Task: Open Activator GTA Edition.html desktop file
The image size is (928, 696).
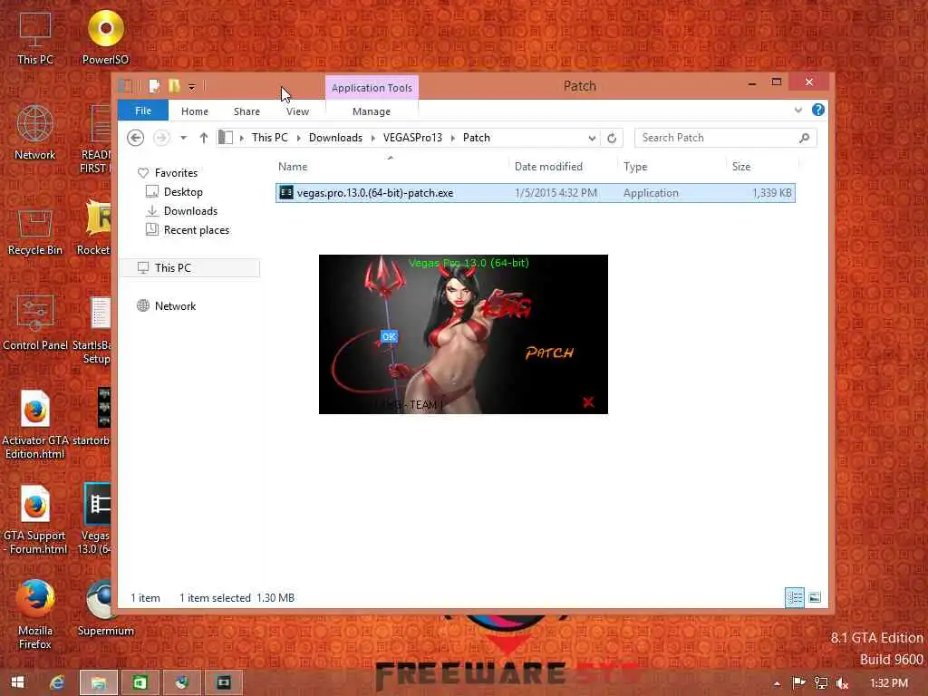Action: (35, 425)
